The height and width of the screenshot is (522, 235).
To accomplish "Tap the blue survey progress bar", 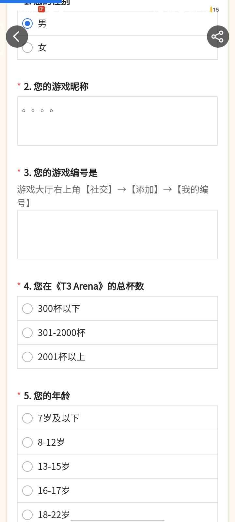I will [31, 1].
